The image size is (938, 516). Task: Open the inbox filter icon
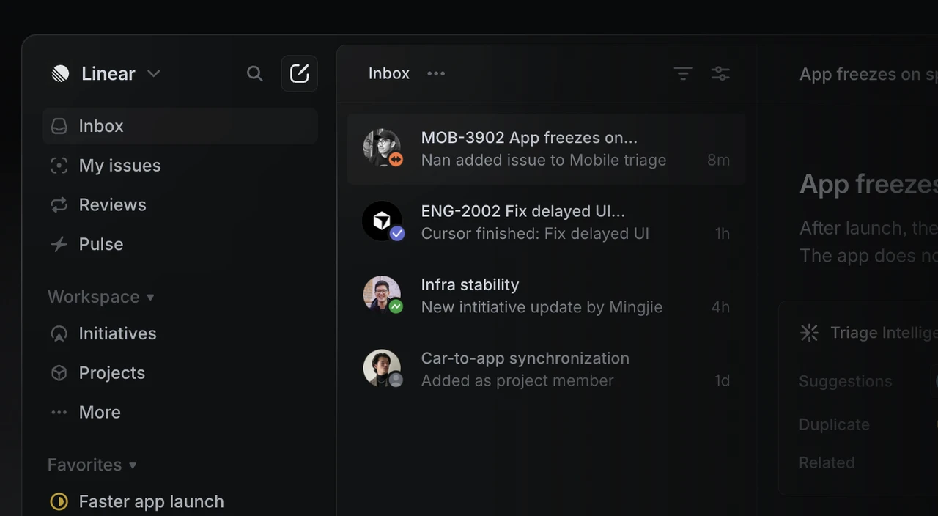point(682,73)
